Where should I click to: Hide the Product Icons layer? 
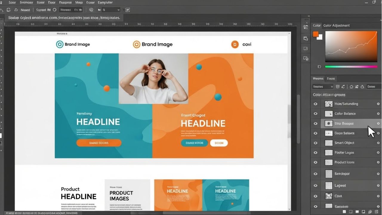point(315,162)
